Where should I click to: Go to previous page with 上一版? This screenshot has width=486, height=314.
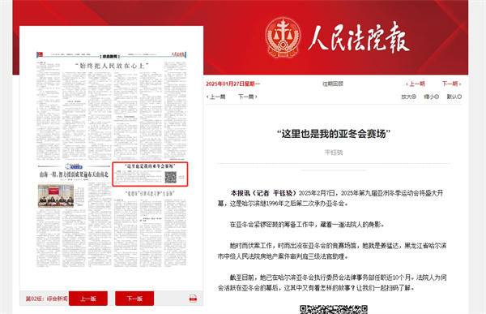coord(88,299)
